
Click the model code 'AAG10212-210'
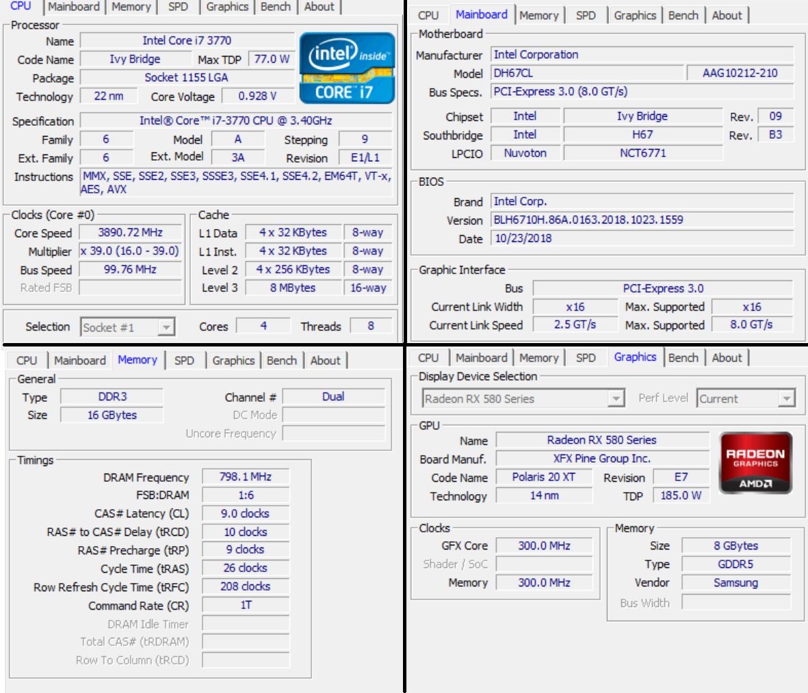click(740, 73)
